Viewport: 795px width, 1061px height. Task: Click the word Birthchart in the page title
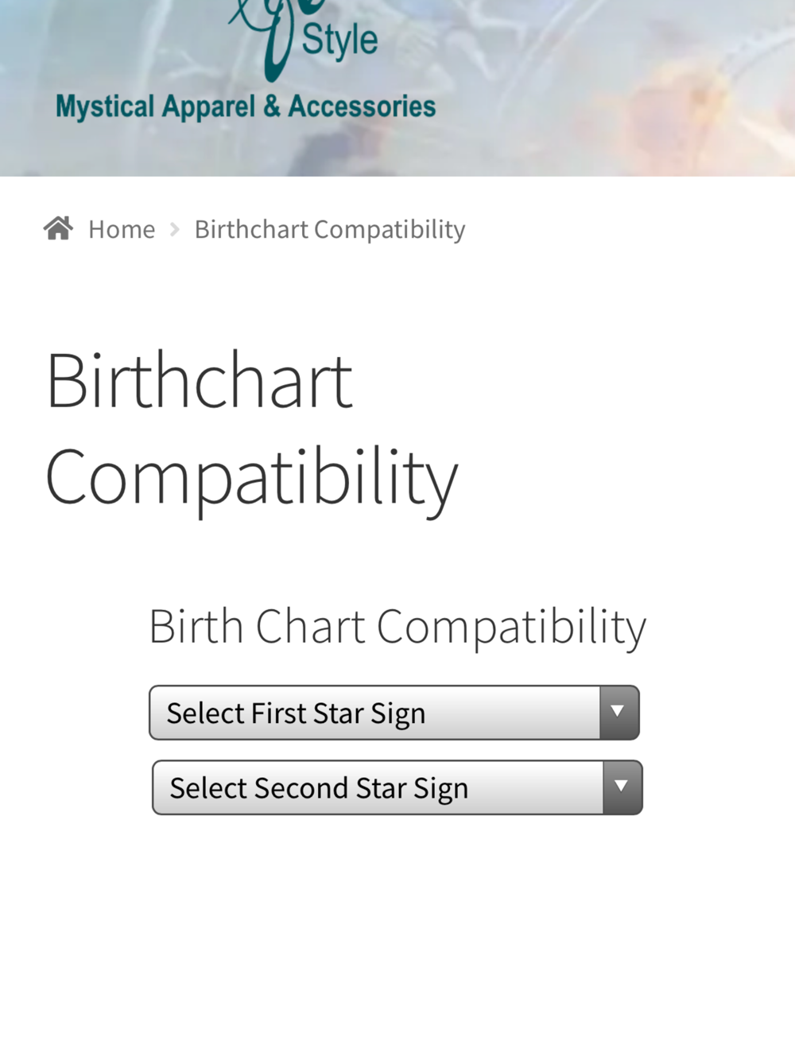[x=200, y=382]
